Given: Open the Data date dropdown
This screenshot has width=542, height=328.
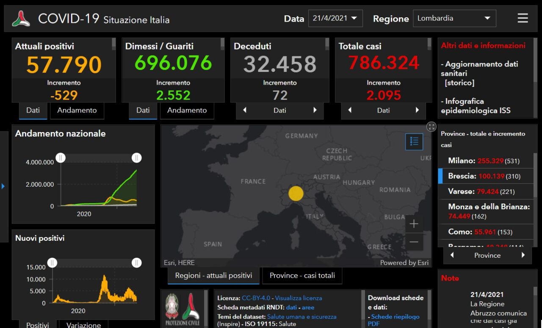Looking at the screenshot, I should (335, 18).
